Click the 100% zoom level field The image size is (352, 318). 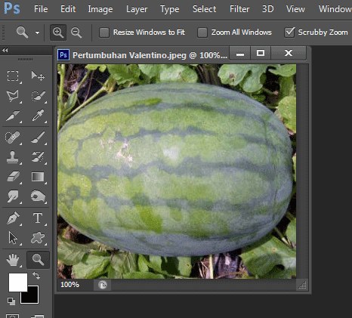[70, 285]
